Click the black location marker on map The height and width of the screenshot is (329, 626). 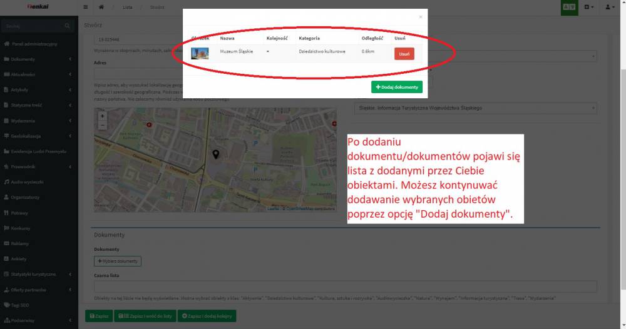pyautogui.click(x=216, y=154)
